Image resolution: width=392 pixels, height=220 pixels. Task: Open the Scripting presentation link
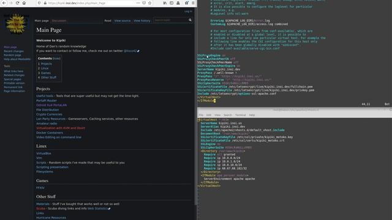(x=52, y=167)
